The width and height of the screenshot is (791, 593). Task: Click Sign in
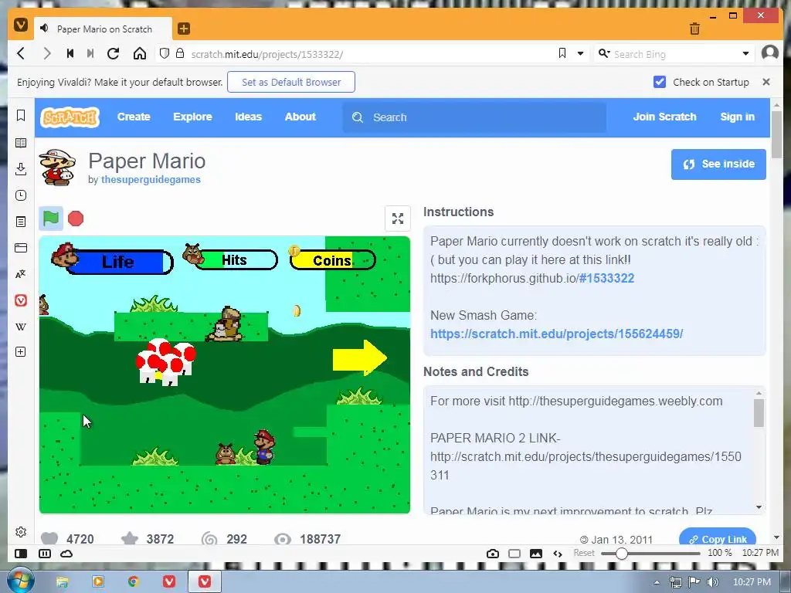[x=737, y=117]
